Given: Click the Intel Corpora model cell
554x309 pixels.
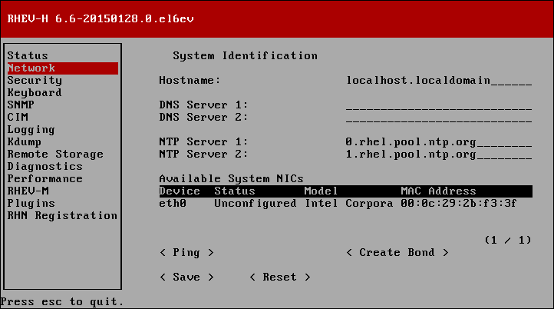Looking at the screenshot, I should [x=348, y=204].
